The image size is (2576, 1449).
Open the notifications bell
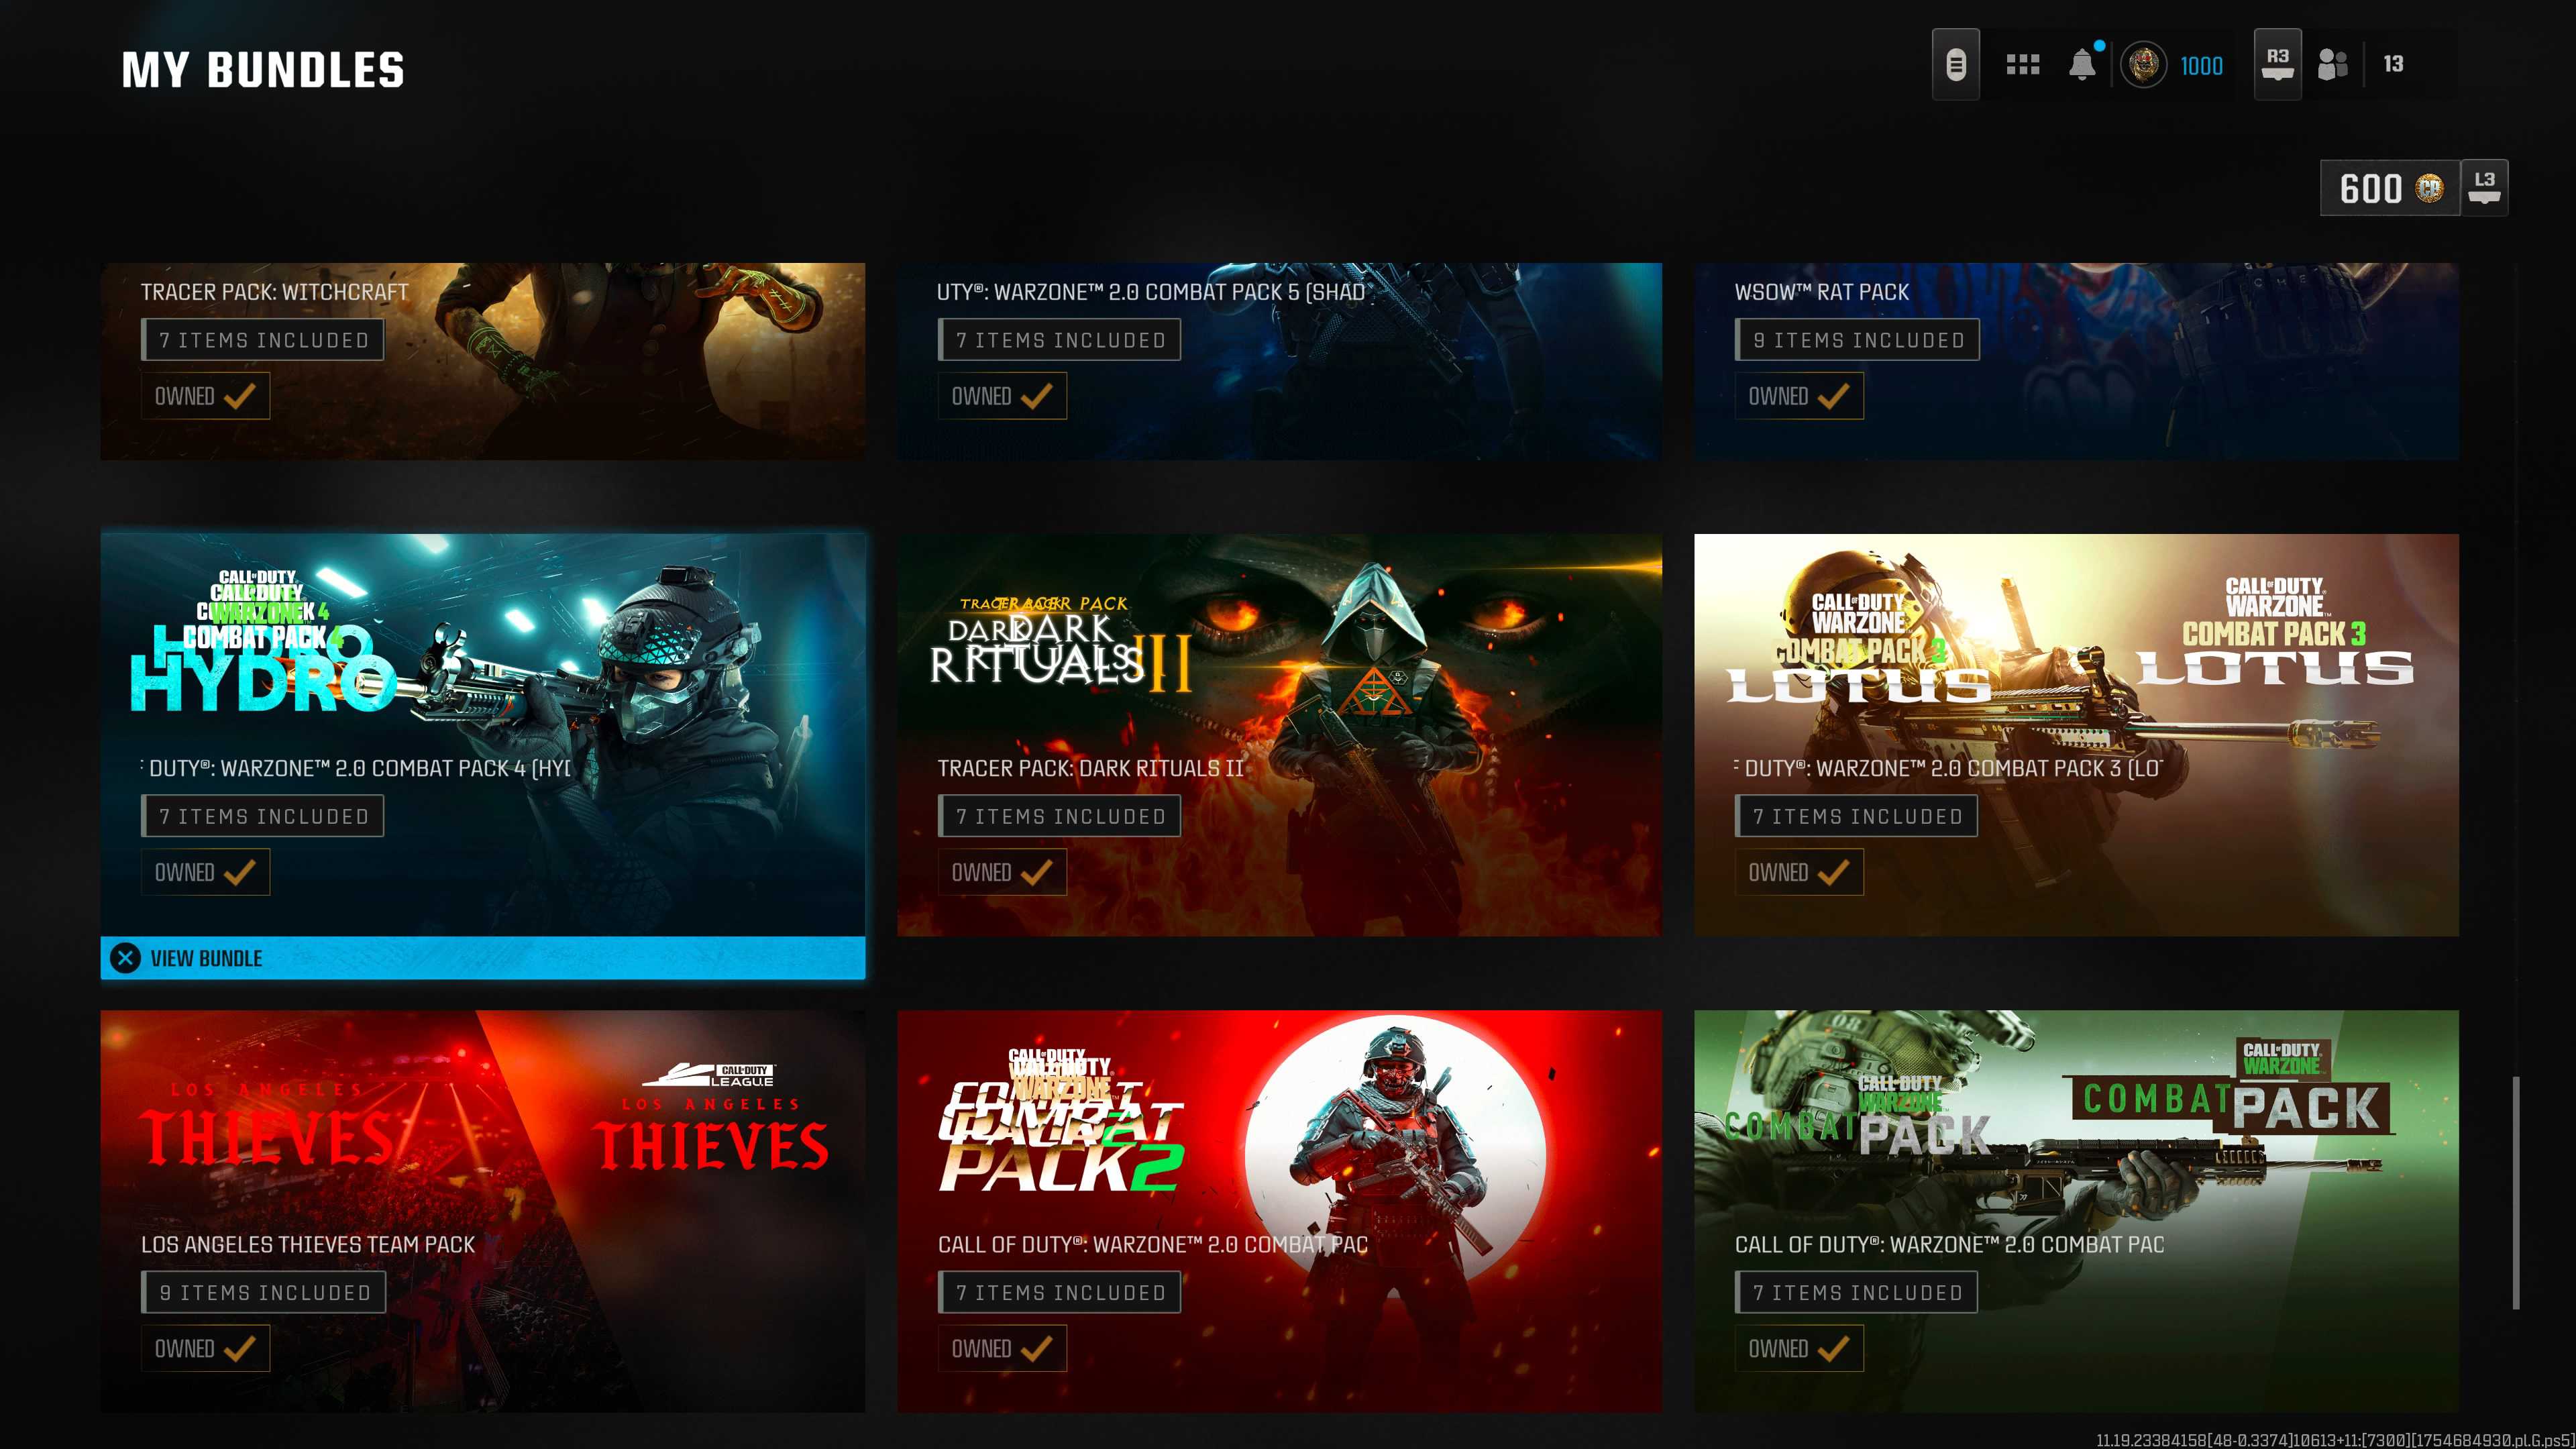(x=2082, y=65)
